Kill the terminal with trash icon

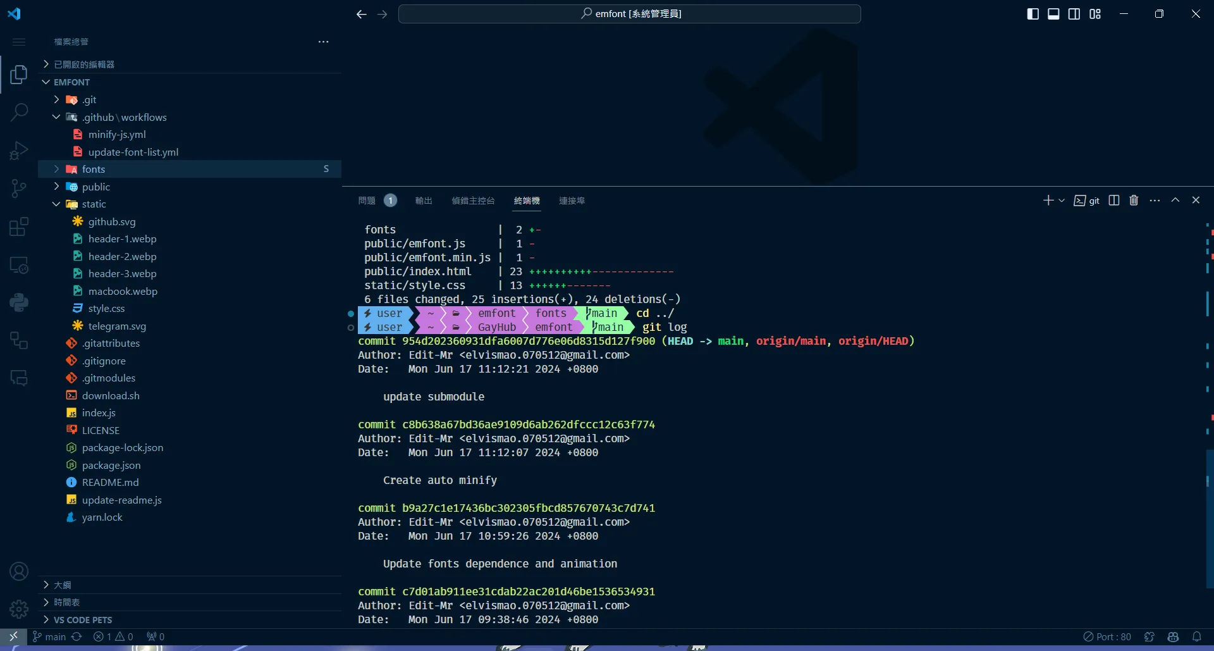tap(1134, 201)
